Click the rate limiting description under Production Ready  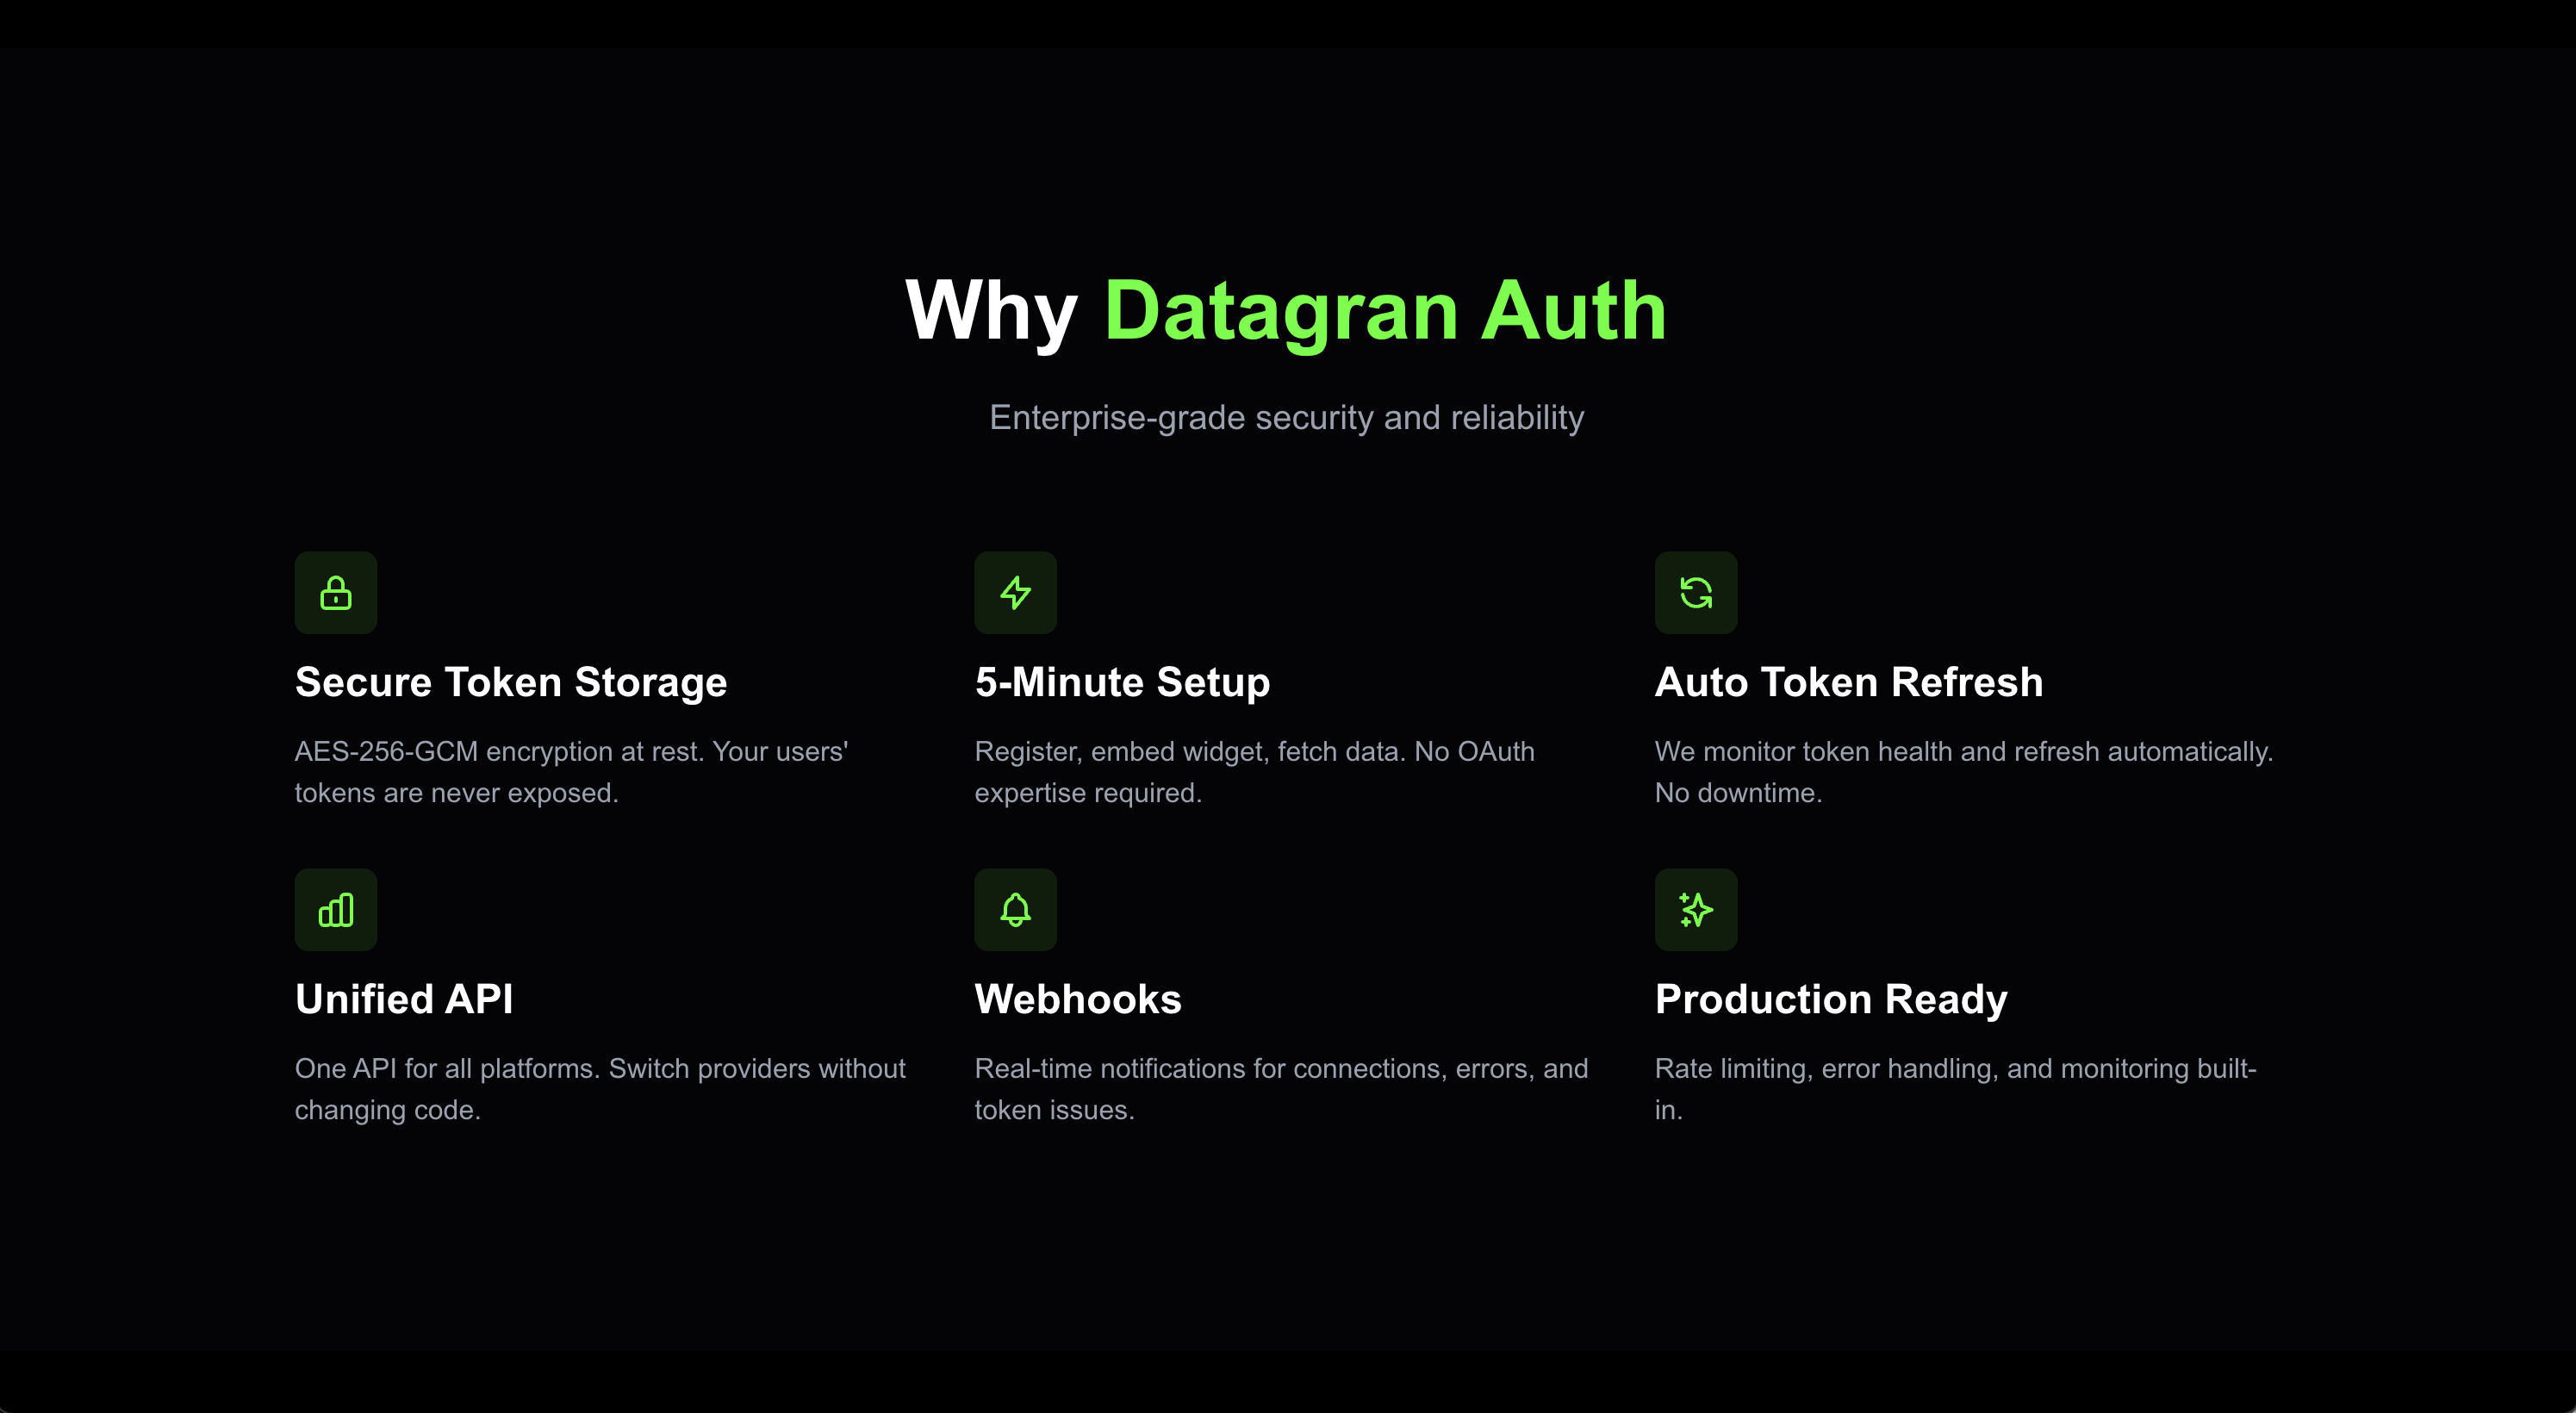pos(1955,1089)
